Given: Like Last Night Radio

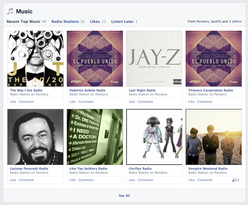Looking at the screenshot, I should coord(132,102).
